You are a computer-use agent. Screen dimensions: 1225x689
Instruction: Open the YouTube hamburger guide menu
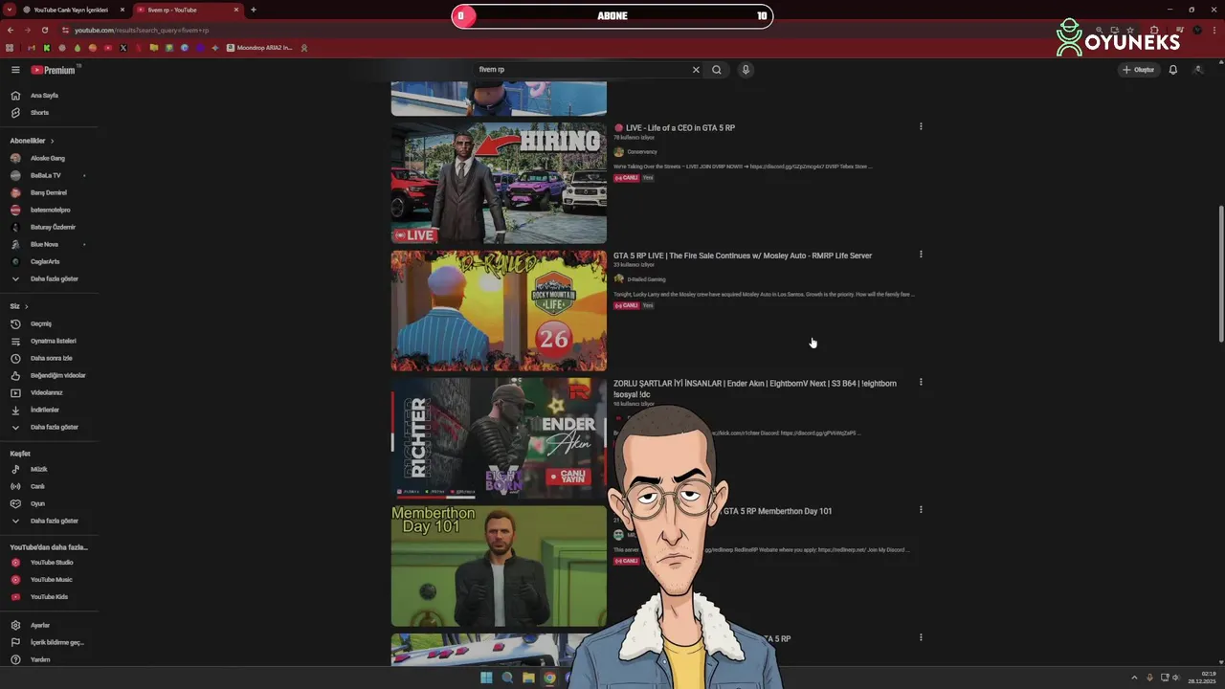[15, 70]
